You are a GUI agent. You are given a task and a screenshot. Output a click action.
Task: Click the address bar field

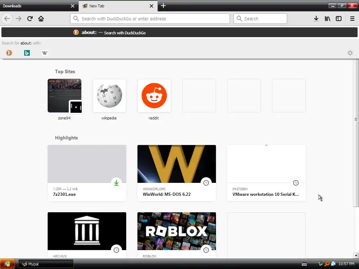tap(150, 19)
